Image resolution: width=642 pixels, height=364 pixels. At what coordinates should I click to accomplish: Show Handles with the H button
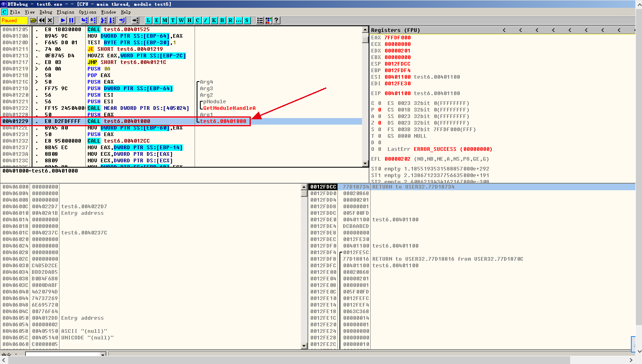pos(190,20)
